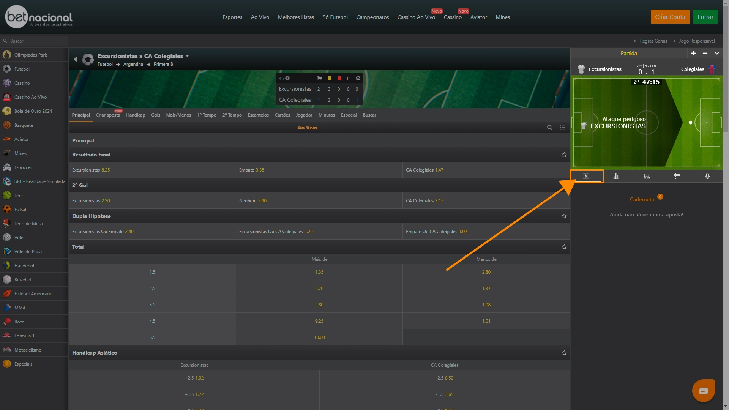729x410 pixels.
Task: Select the Futebol soccer ball icon
Action: [7, 69]
